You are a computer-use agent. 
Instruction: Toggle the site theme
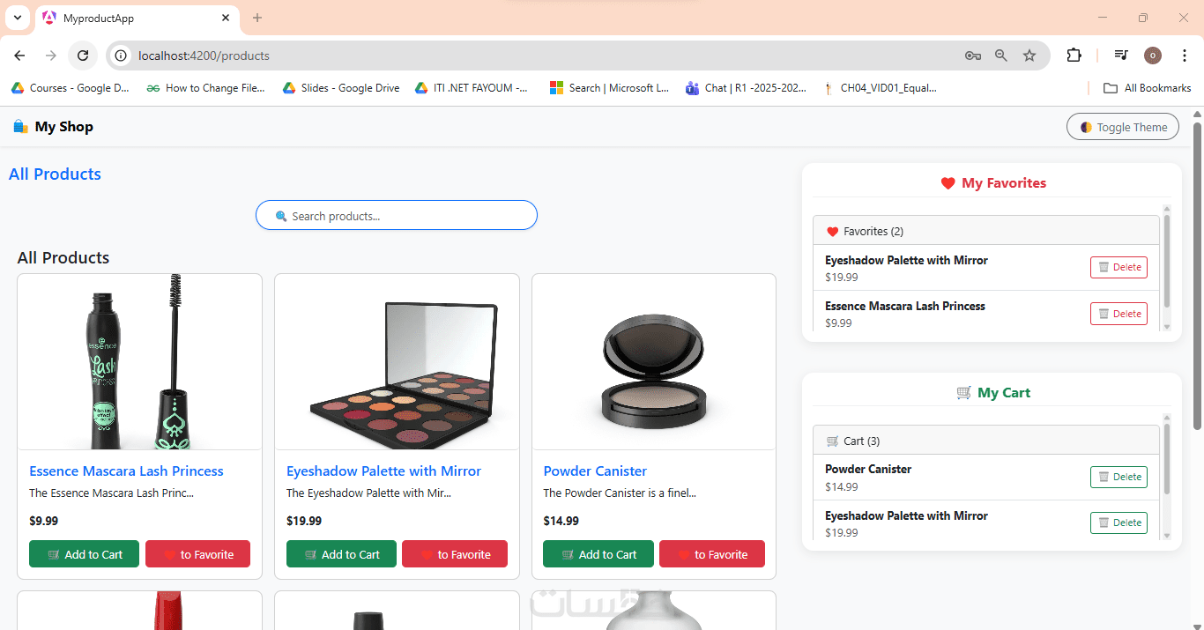(1123, 127)
